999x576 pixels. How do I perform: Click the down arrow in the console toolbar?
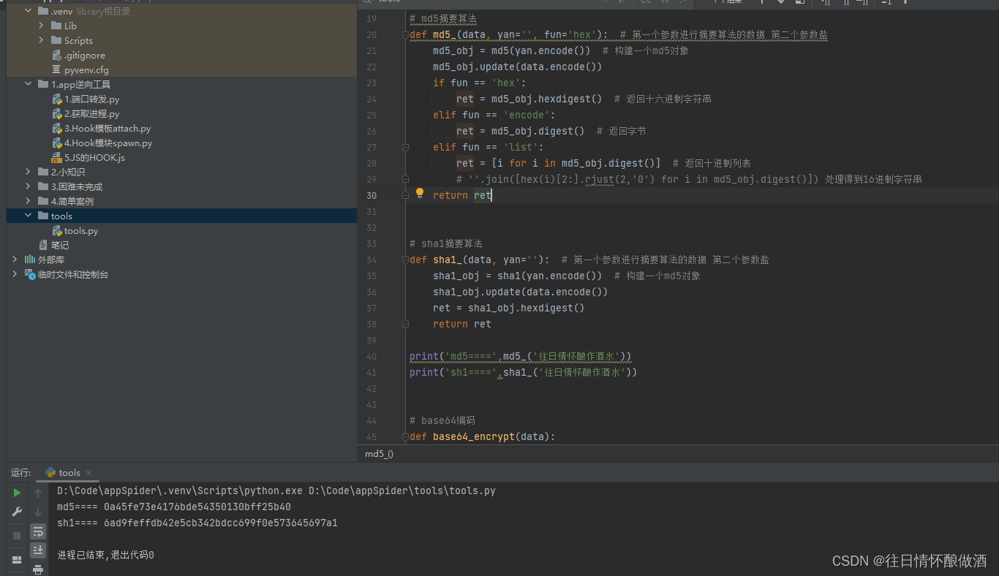point(37,512)
